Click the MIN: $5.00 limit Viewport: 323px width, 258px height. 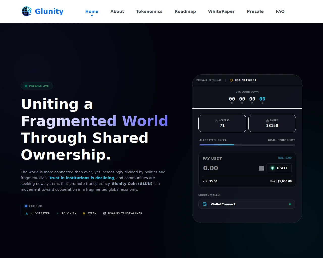[x=210, y=181]
